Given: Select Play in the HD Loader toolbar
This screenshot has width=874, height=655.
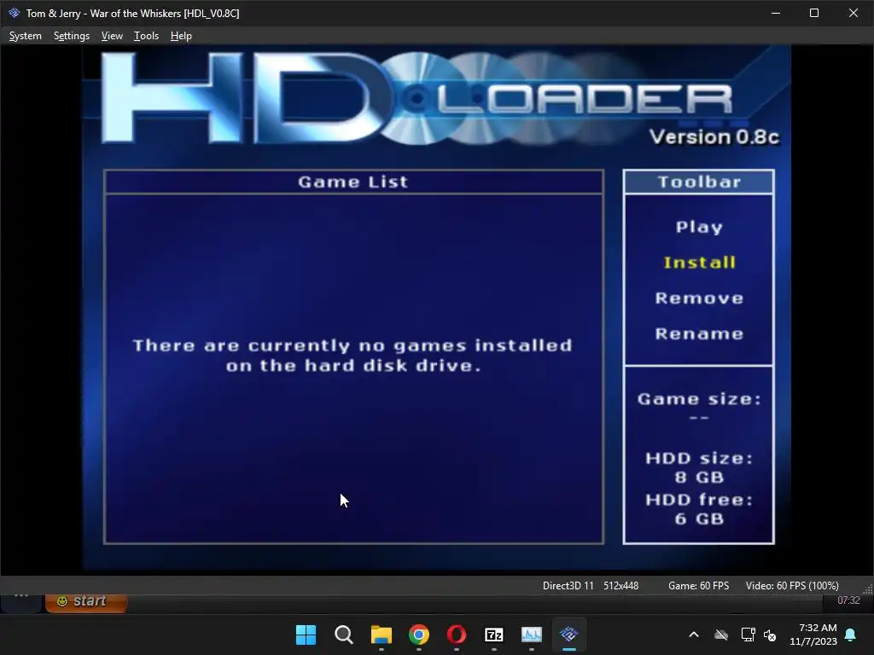Looking at the screenshot, I should (699, 227).
